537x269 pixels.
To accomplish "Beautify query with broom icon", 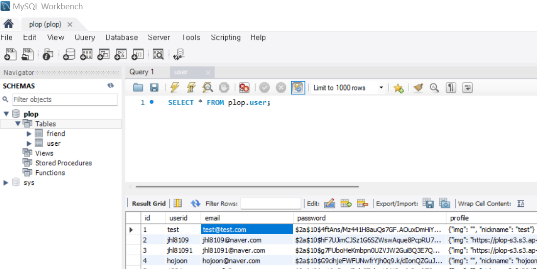I will [418, 88].
